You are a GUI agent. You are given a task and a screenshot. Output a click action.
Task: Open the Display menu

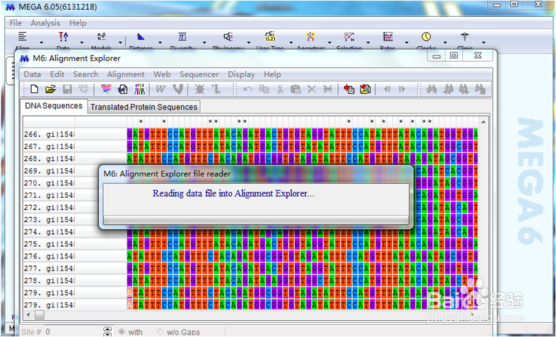click(241, 74)
